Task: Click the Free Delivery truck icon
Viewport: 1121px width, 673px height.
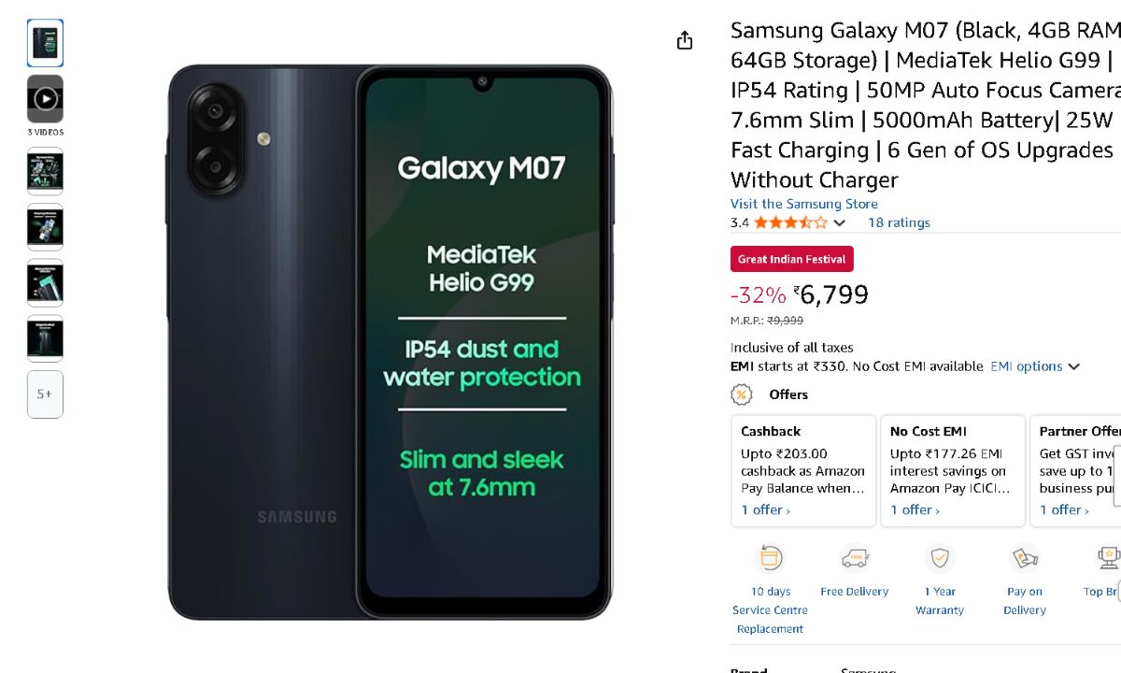Action: point(855,558)
